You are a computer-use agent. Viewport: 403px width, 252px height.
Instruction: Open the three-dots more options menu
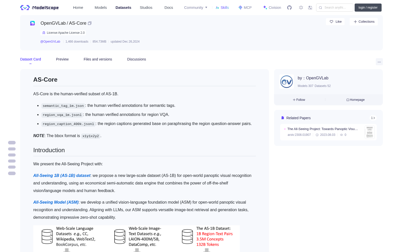click(x=379, y=62)
